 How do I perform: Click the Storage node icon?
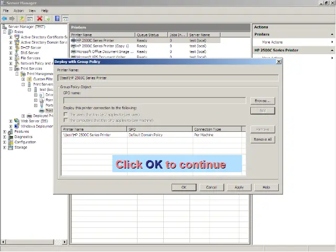(10, 148)
